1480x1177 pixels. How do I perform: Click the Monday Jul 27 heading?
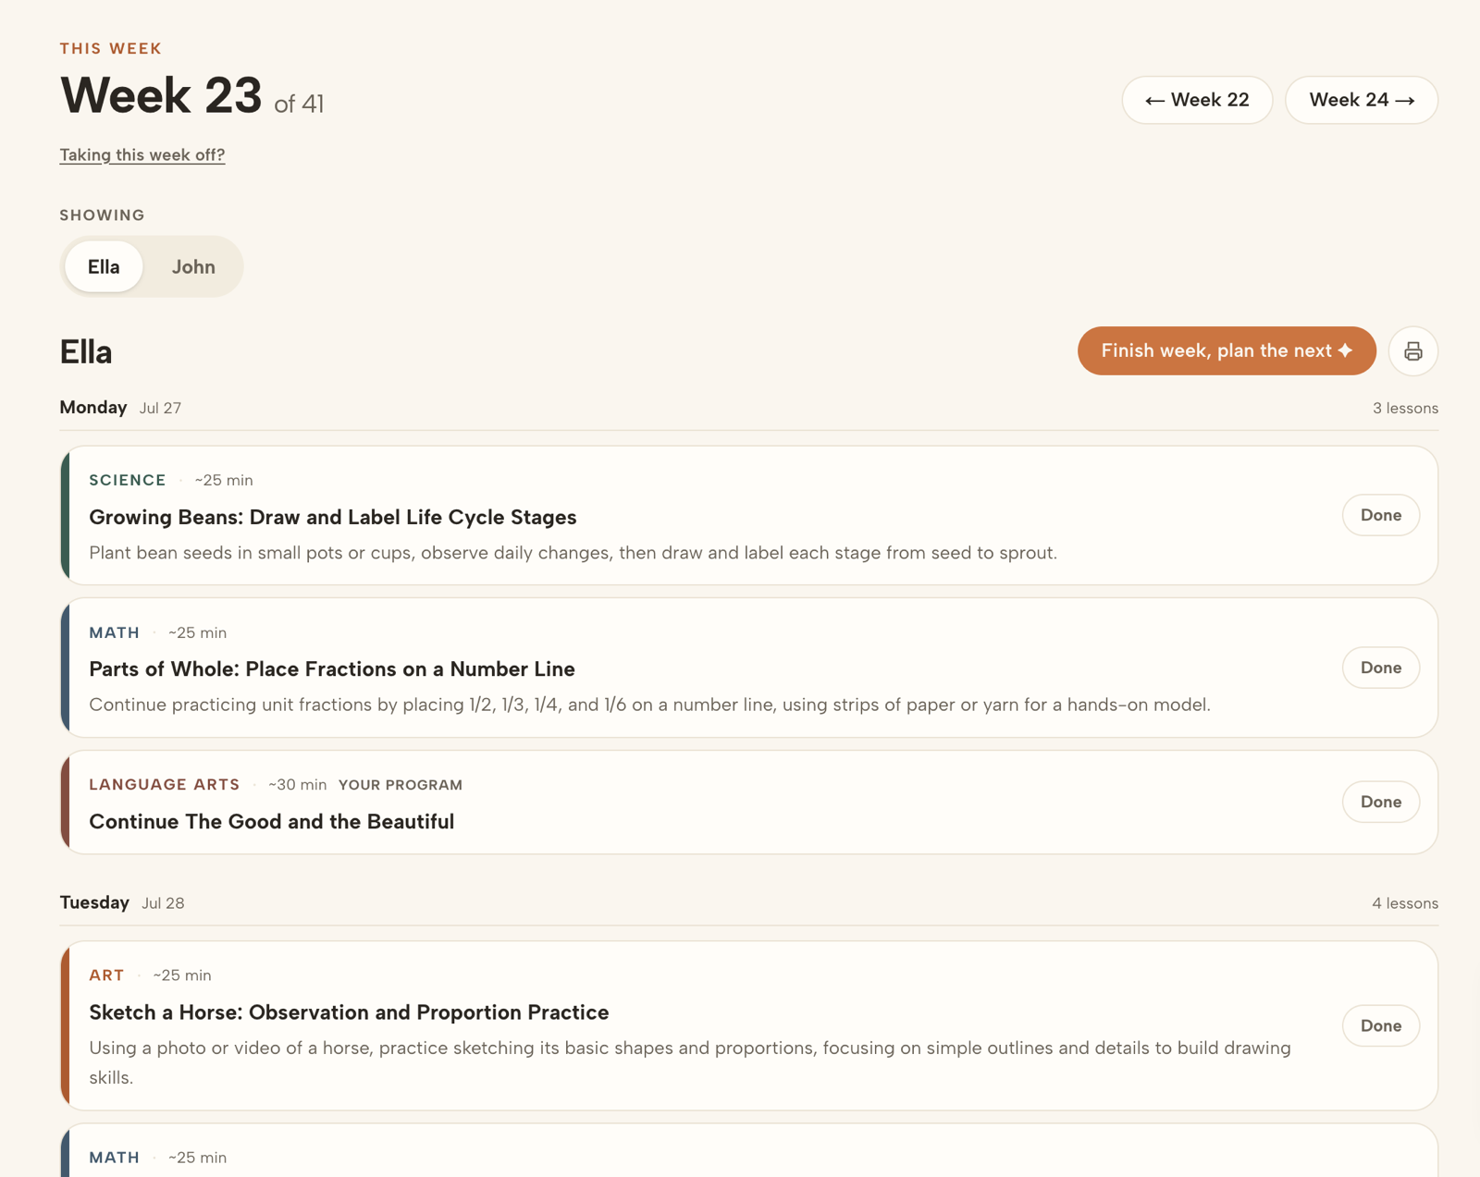120,408
